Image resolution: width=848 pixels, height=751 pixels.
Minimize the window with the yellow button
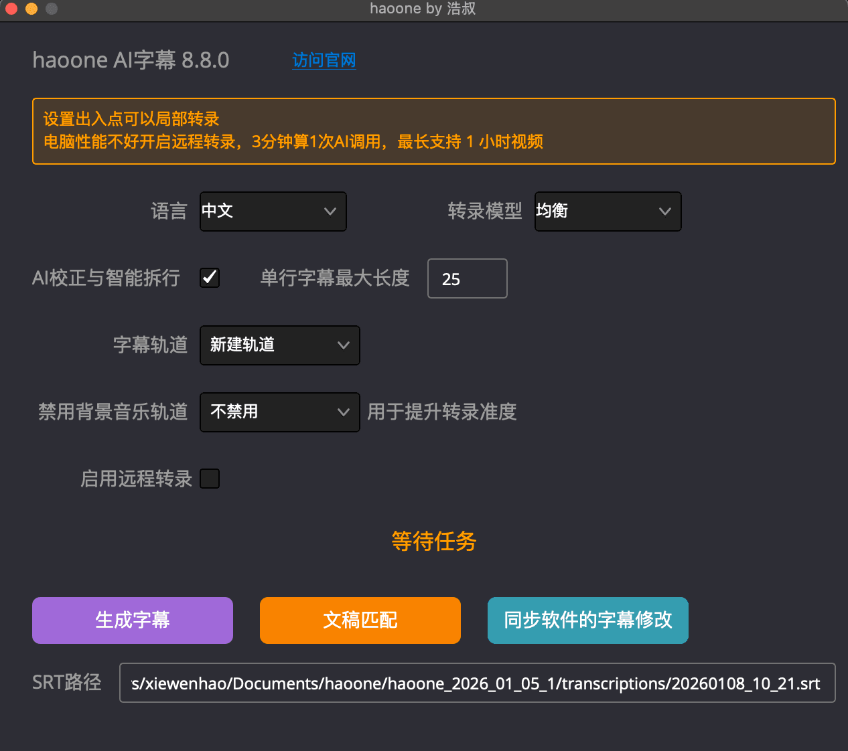click(31, 9)
